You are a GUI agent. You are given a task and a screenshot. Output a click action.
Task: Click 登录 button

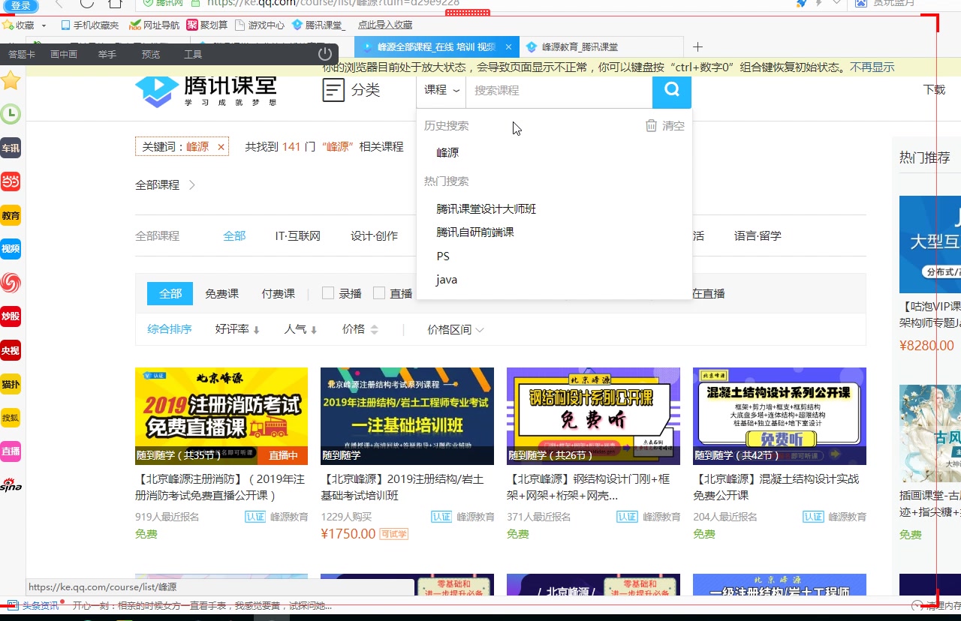[x=20, y=5]
